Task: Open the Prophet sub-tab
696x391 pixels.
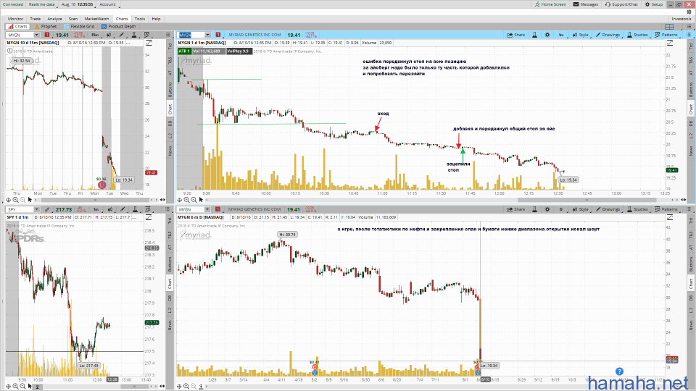Action: pos(46,27)
